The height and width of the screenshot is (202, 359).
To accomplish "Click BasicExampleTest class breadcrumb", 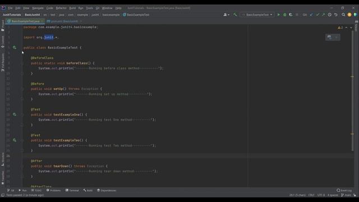I will click(136, 15).
